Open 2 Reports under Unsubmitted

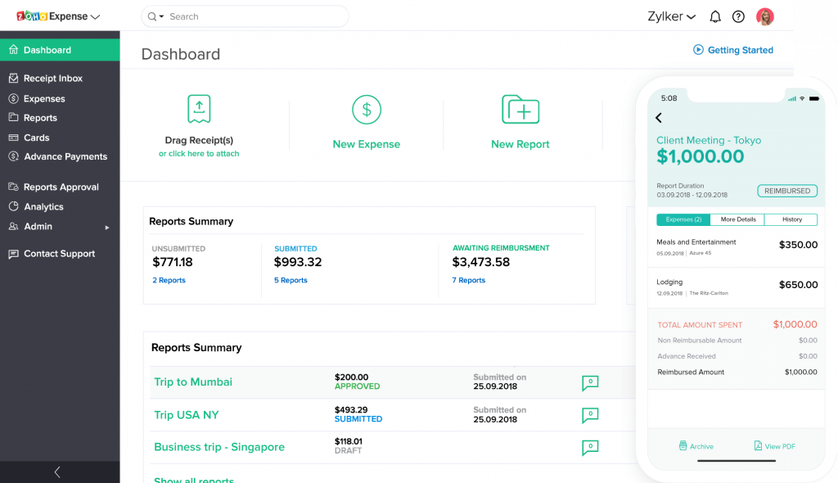coord(169,280)
